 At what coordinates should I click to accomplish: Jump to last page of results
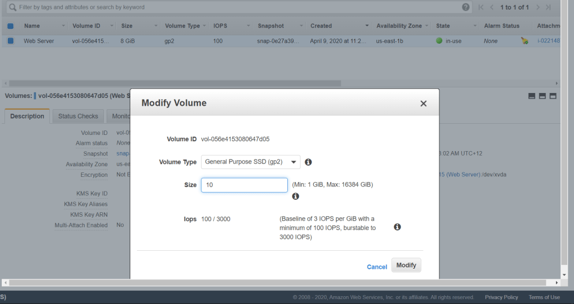tap(548, 7)
